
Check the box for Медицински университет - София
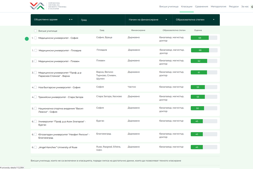(x=35, y=38)
